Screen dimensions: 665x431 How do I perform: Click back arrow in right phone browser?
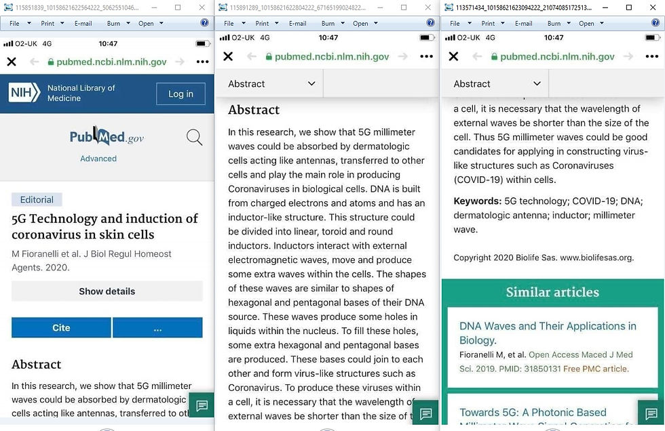(477, 56)
